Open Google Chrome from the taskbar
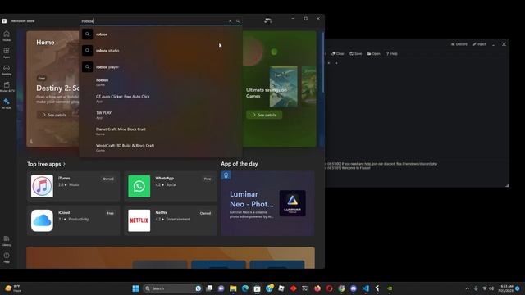This screenshot has width=525, height=295. (x=341, y=288)
